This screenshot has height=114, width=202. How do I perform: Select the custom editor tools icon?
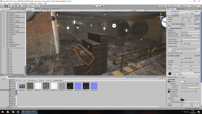[23, 6]
